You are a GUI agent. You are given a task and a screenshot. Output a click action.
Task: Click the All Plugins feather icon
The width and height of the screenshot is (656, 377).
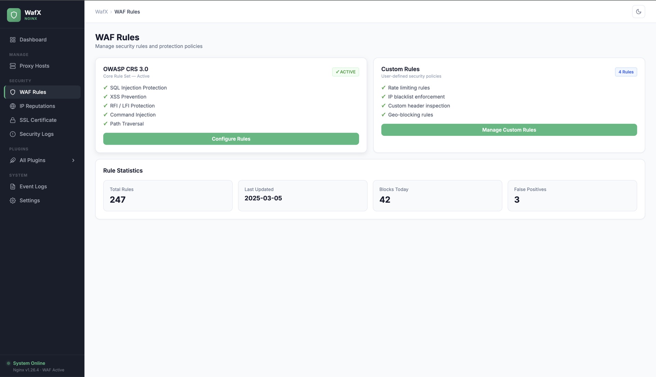13,160
